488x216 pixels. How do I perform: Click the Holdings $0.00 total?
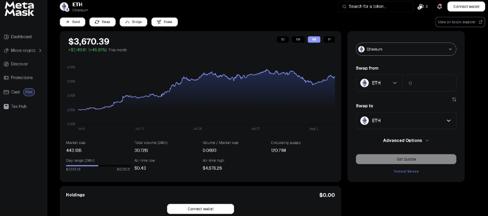coord(327,195)
